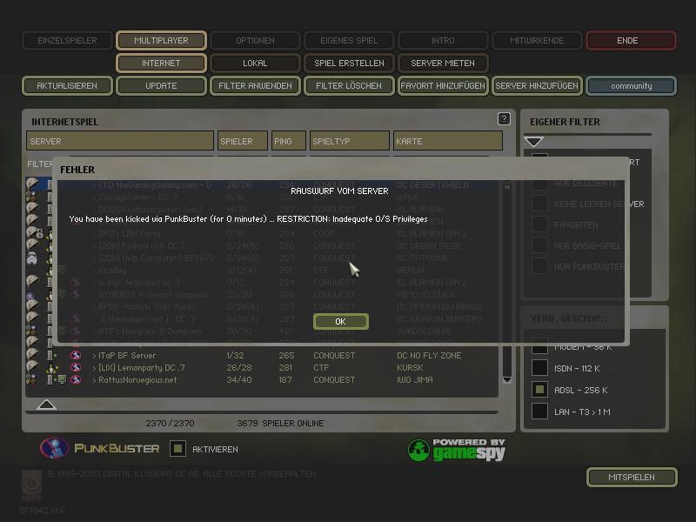
Task: Click helmet mod icon in Lemonparty row
Action: pos(32,366)
